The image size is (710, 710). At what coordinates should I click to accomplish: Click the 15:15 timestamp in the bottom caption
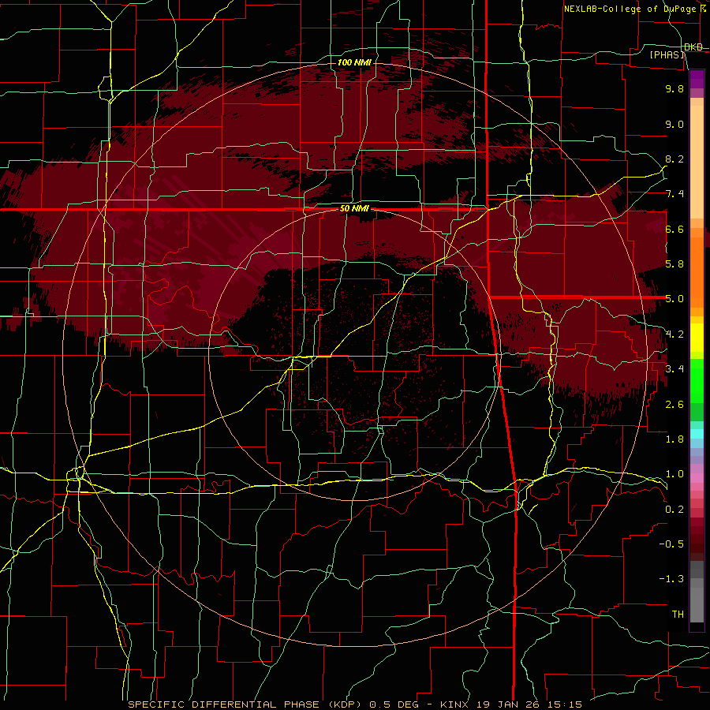pyautogui.click(x=564, y=704)
